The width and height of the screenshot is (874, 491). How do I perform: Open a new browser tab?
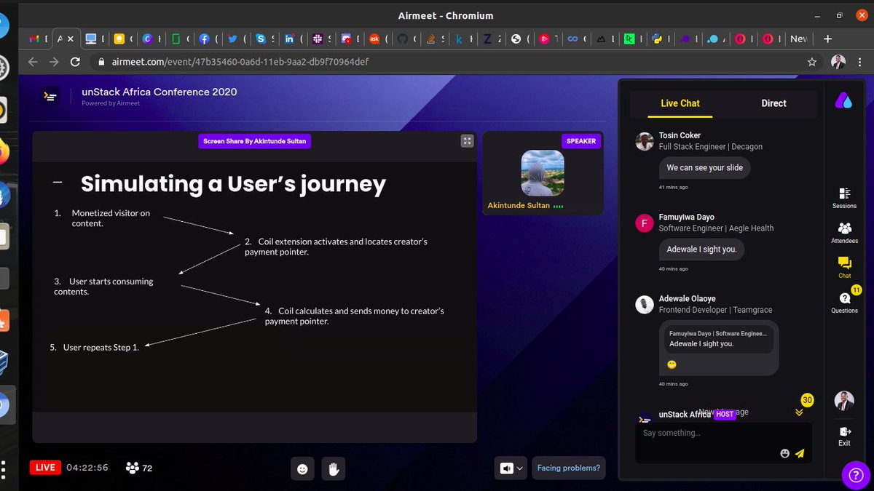click(x=827, y=39)
